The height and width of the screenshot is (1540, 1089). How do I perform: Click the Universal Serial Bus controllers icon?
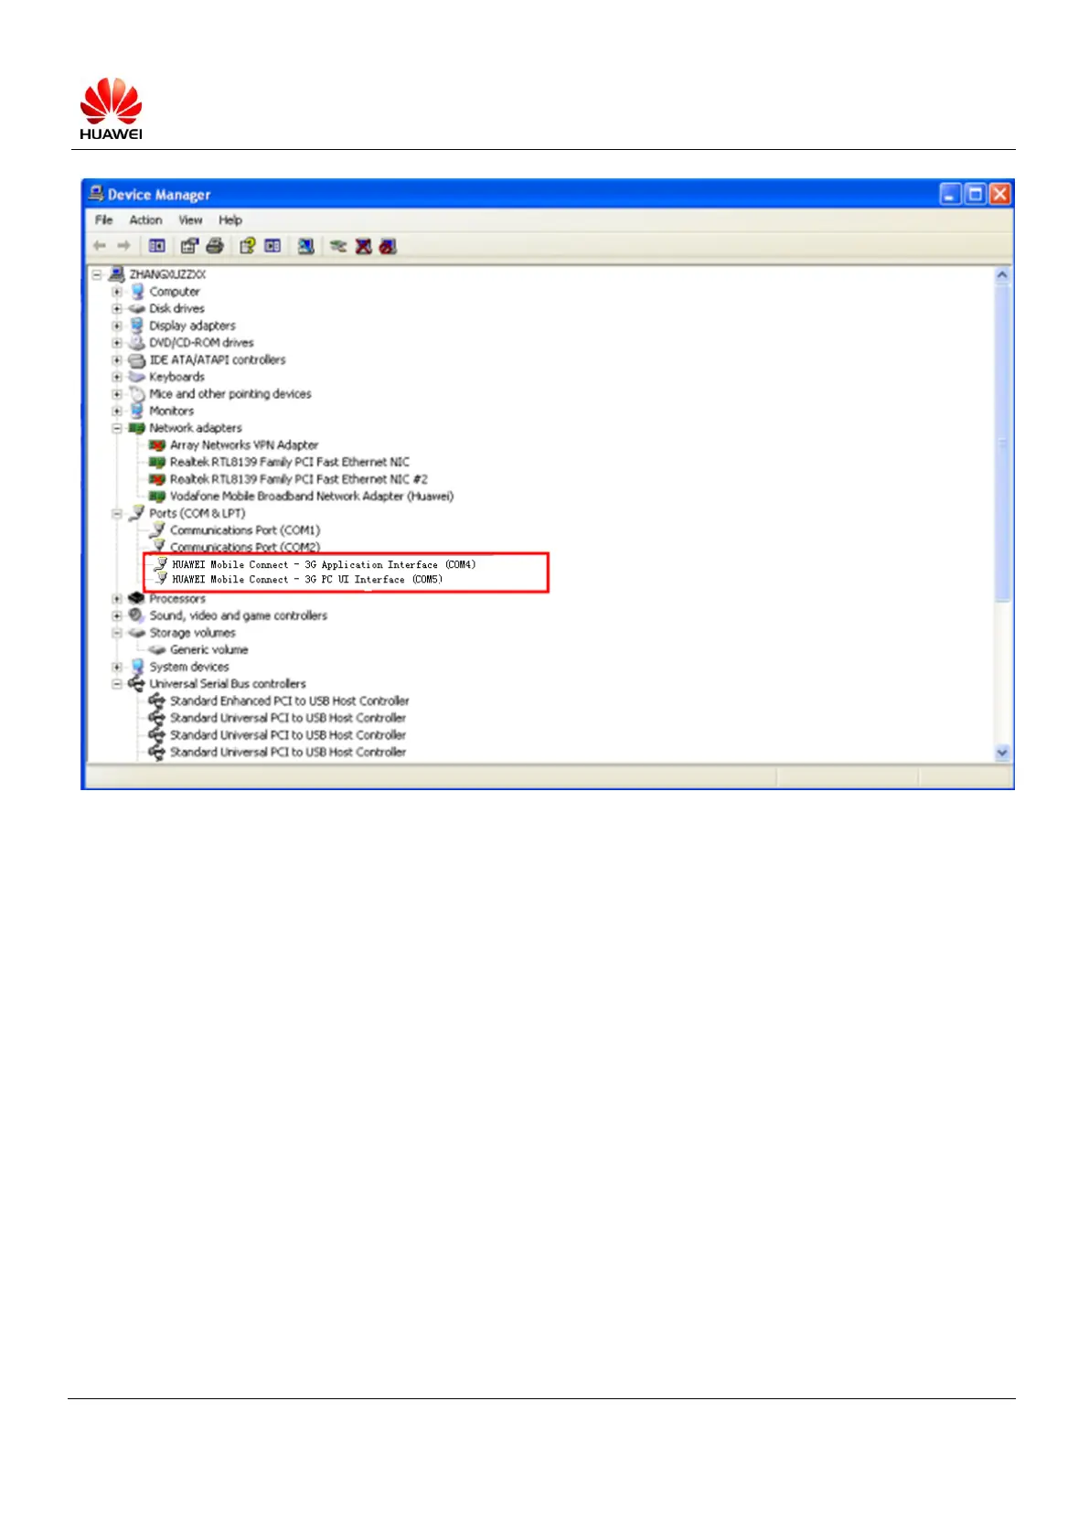137,684
